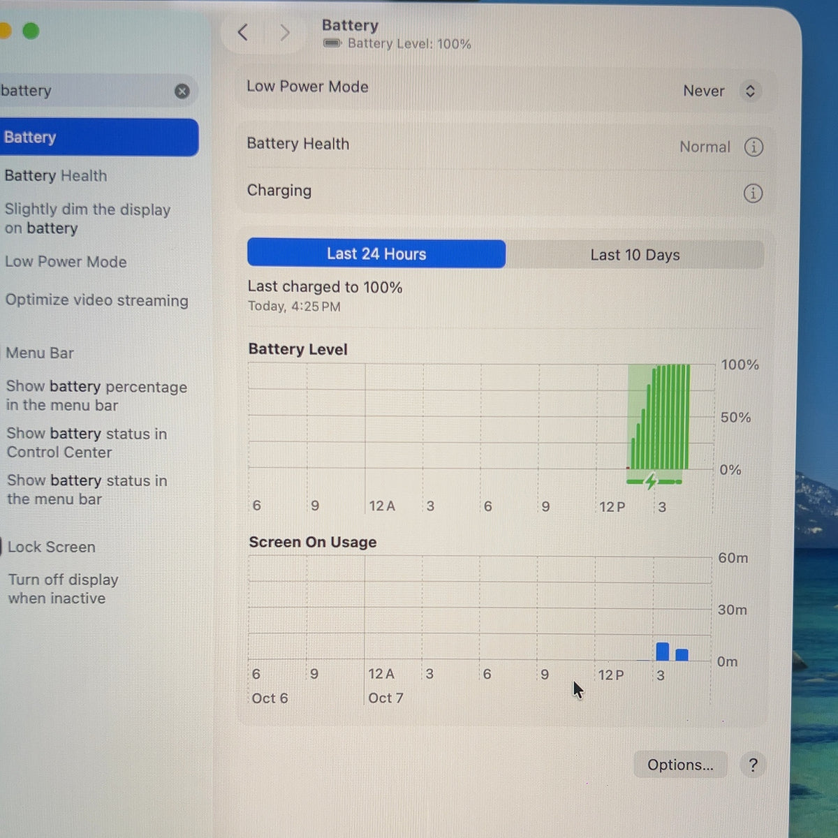Screen dimensions: 838x838
Task: Switch to Last 24 Hours tab
Action: coord(376,253)
